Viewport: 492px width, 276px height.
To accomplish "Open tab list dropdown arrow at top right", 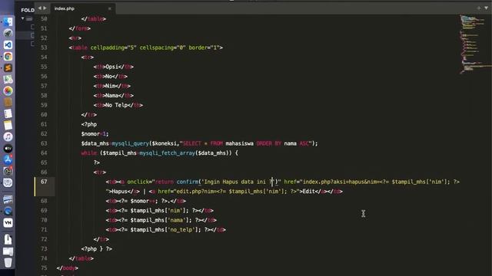I will [x=487, y=8].
